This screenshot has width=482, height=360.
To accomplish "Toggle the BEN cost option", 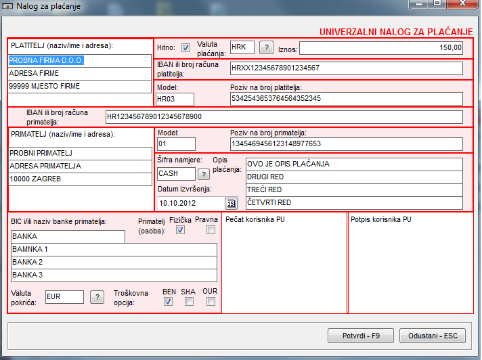I will pyautogui.click(x=168, y=302).
